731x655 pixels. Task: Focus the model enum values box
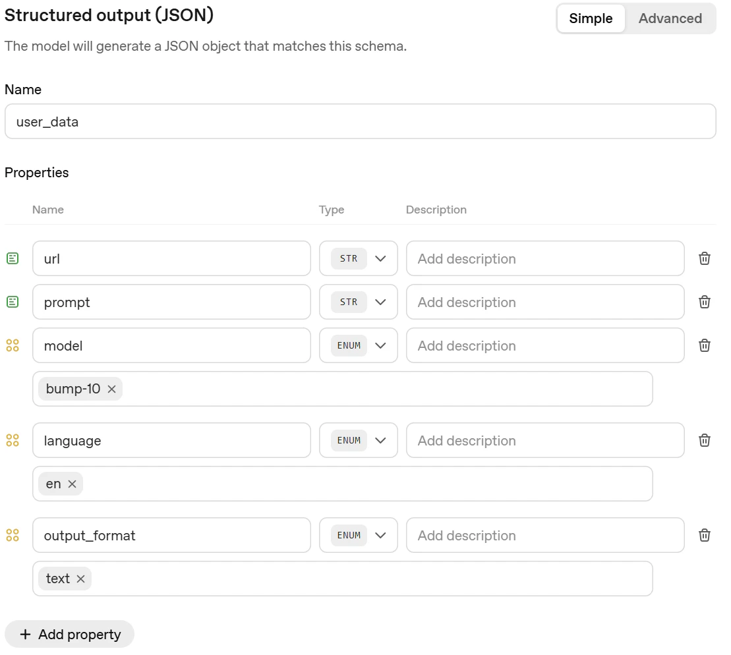(343, 389)
